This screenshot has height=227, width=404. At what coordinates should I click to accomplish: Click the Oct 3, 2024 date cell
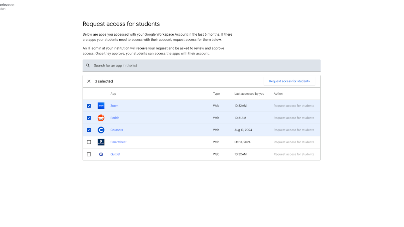242,142
